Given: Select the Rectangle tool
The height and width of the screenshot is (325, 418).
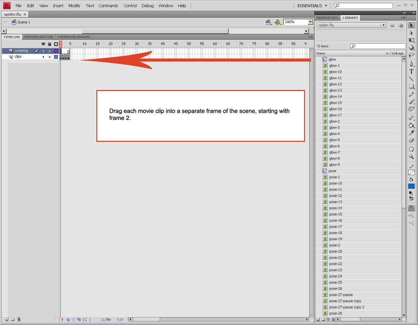Looking at the screenshot, I should coord(411,87).
